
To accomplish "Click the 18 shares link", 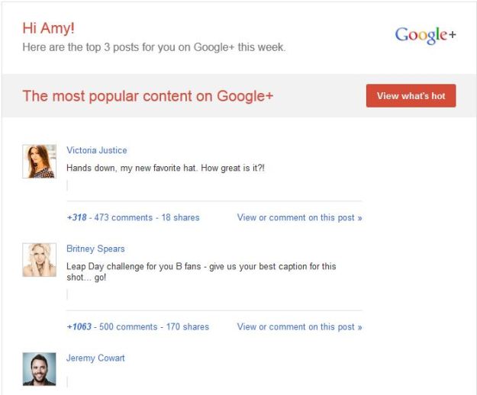I will (x=180, y=217).
